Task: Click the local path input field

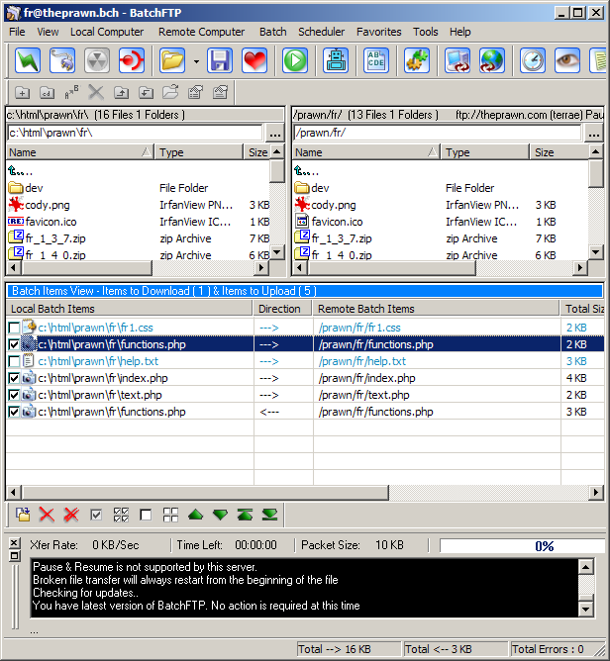Action: click(135, 133)
